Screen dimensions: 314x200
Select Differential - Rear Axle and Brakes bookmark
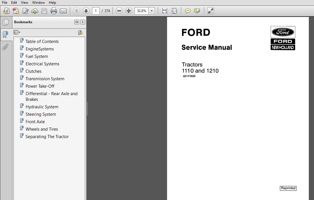(x=51, y=96)
